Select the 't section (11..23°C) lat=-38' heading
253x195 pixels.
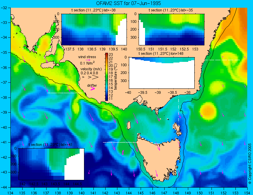click(93, 10)
